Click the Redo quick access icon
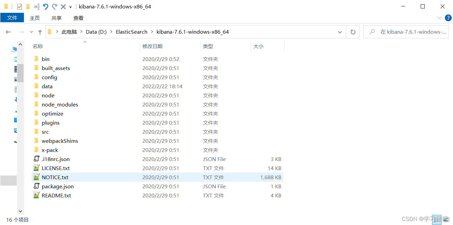Screen dimensions: 453x225 55,6
